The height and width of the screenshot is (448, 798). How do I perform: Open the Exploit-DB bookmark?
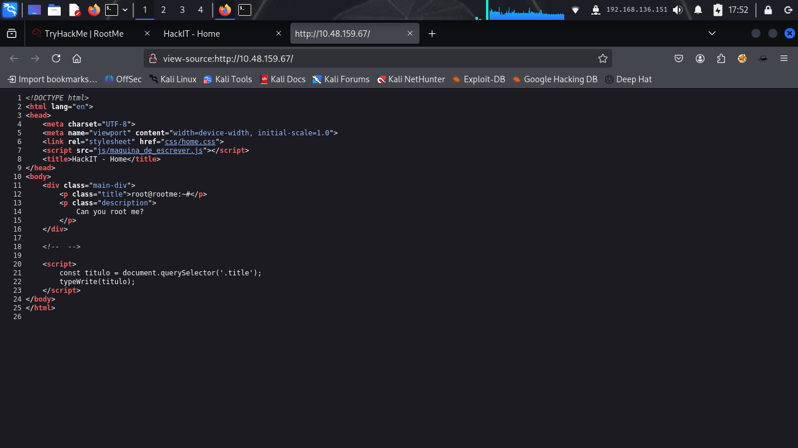point(479,79)
